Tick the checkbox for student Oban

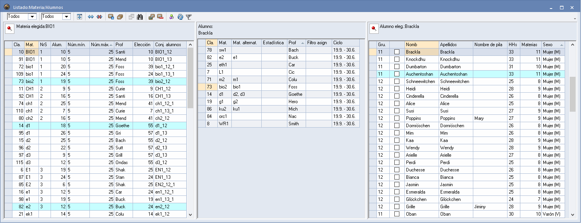[x=397, y=214]
